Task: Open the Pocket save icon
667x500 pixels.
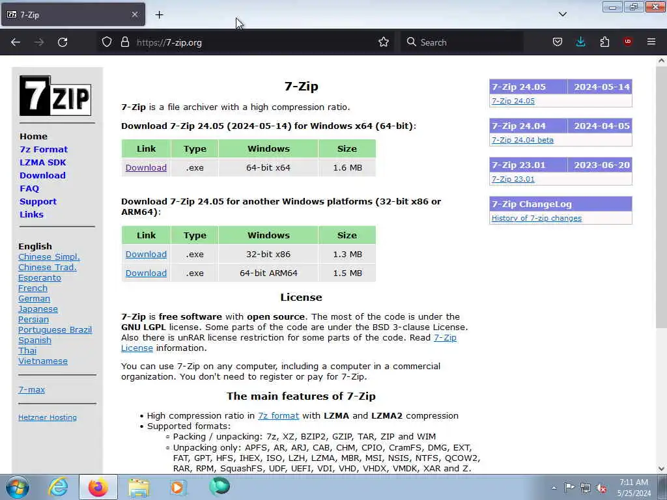Action: click(558, 42)
